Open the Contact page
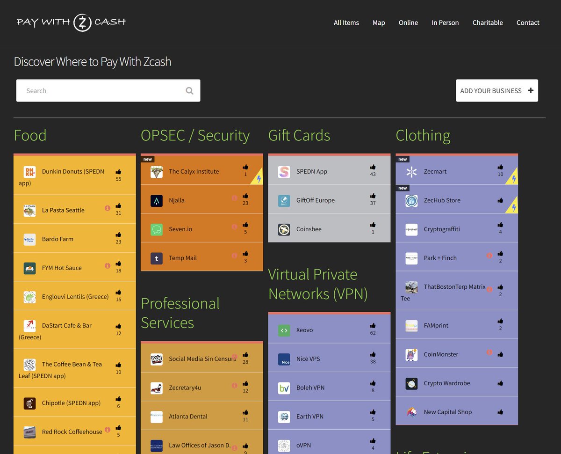 [528, 22]
